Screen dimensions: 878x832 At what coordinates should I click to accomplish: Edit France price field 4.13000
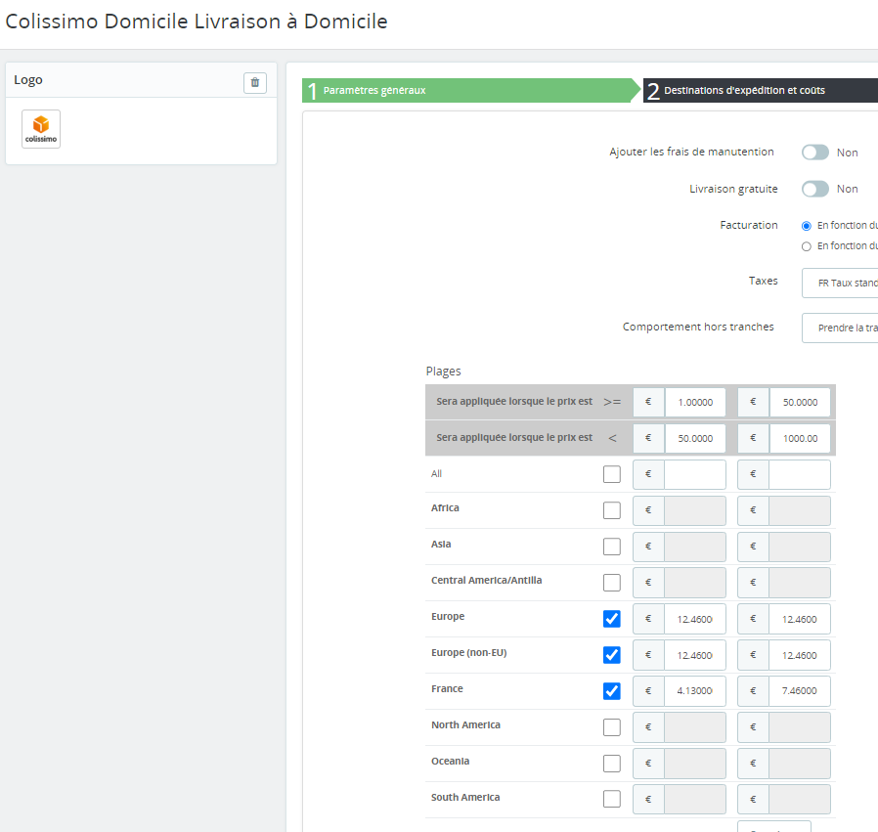[695, 691]
